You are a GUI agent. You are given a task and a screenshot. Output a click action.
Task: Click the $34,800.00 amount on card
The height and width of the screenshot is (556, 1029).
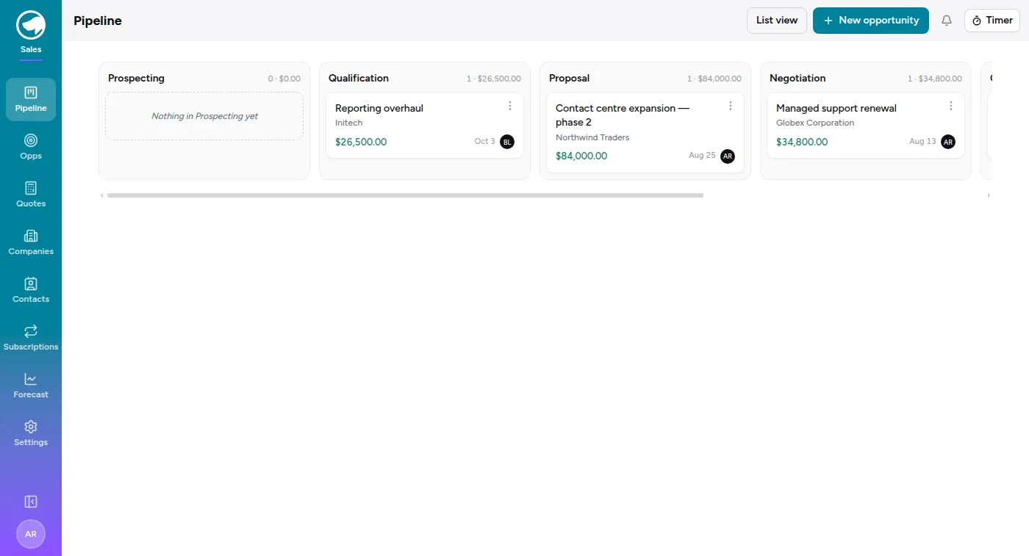pyautogui.click(x=802, y=142)
